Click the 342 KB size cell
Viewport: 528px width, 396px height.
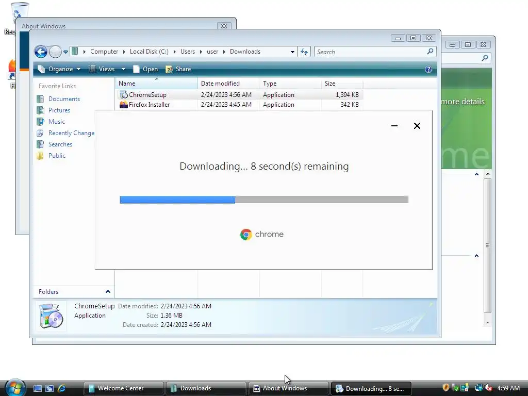coord(350,105)
